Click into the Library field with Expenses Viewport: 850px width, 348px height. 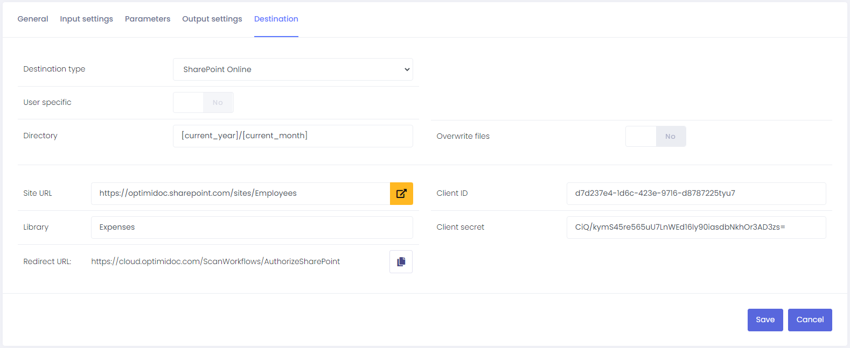(x=252, y=228)
